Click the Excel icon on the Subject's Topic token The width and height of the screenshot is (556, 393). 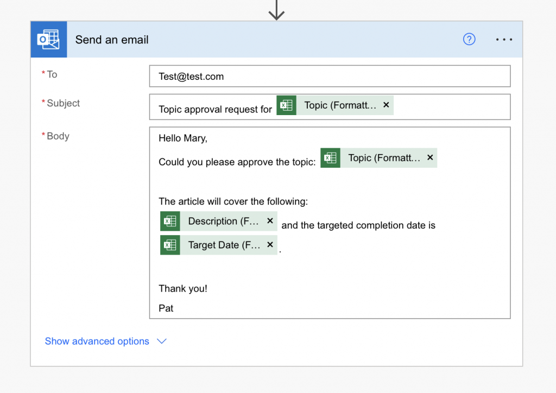286,105
